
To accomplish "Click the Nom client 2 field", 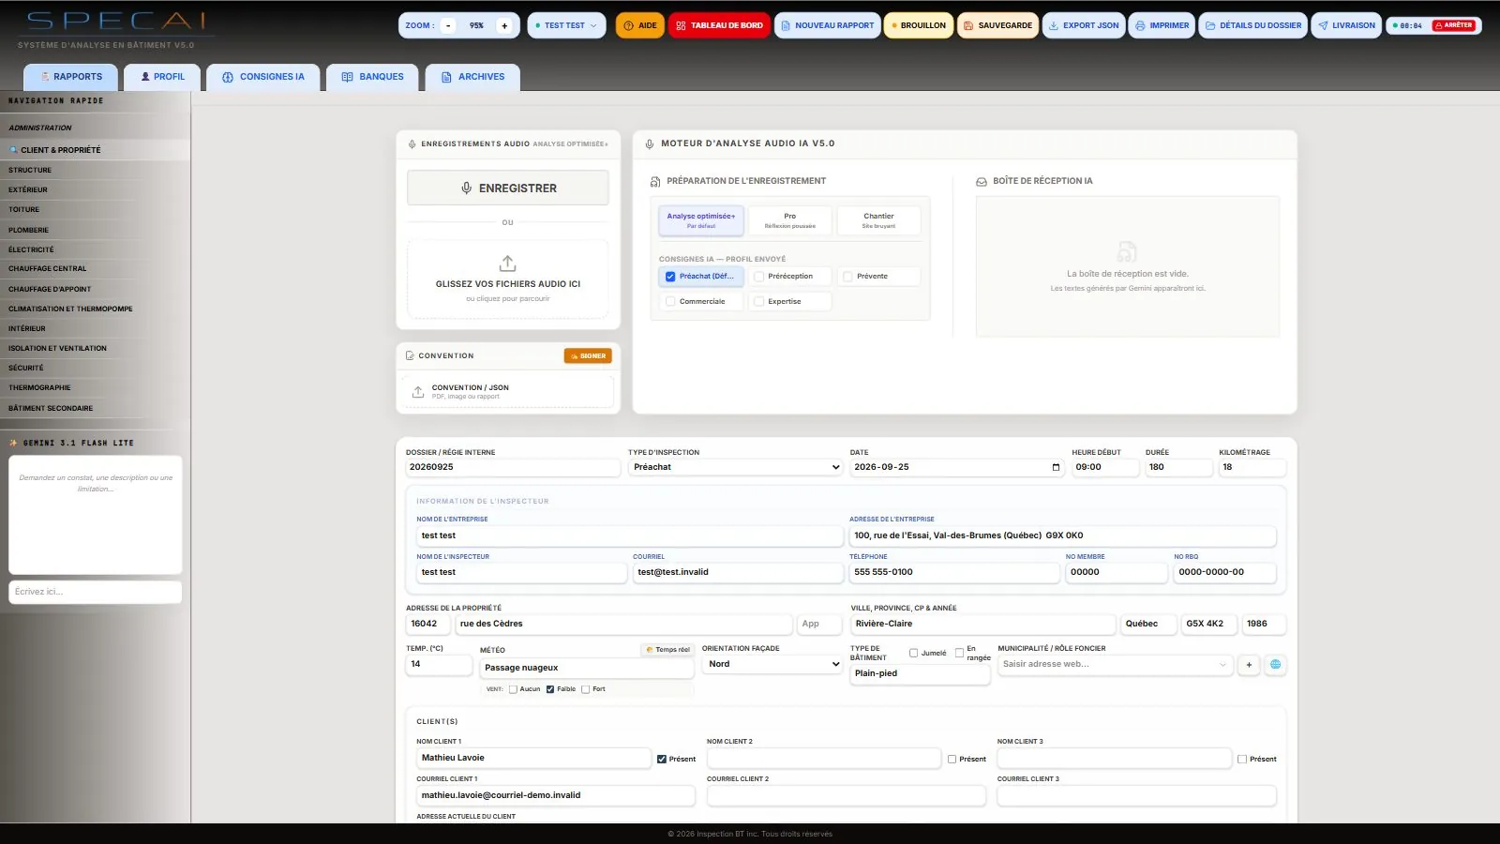I will [823, 758].
